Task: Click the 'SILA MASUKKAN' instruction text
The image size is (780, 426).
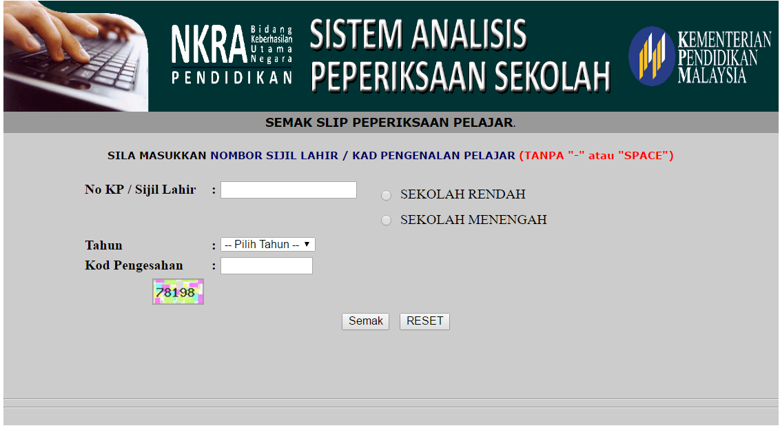Action: coord(156,155)
